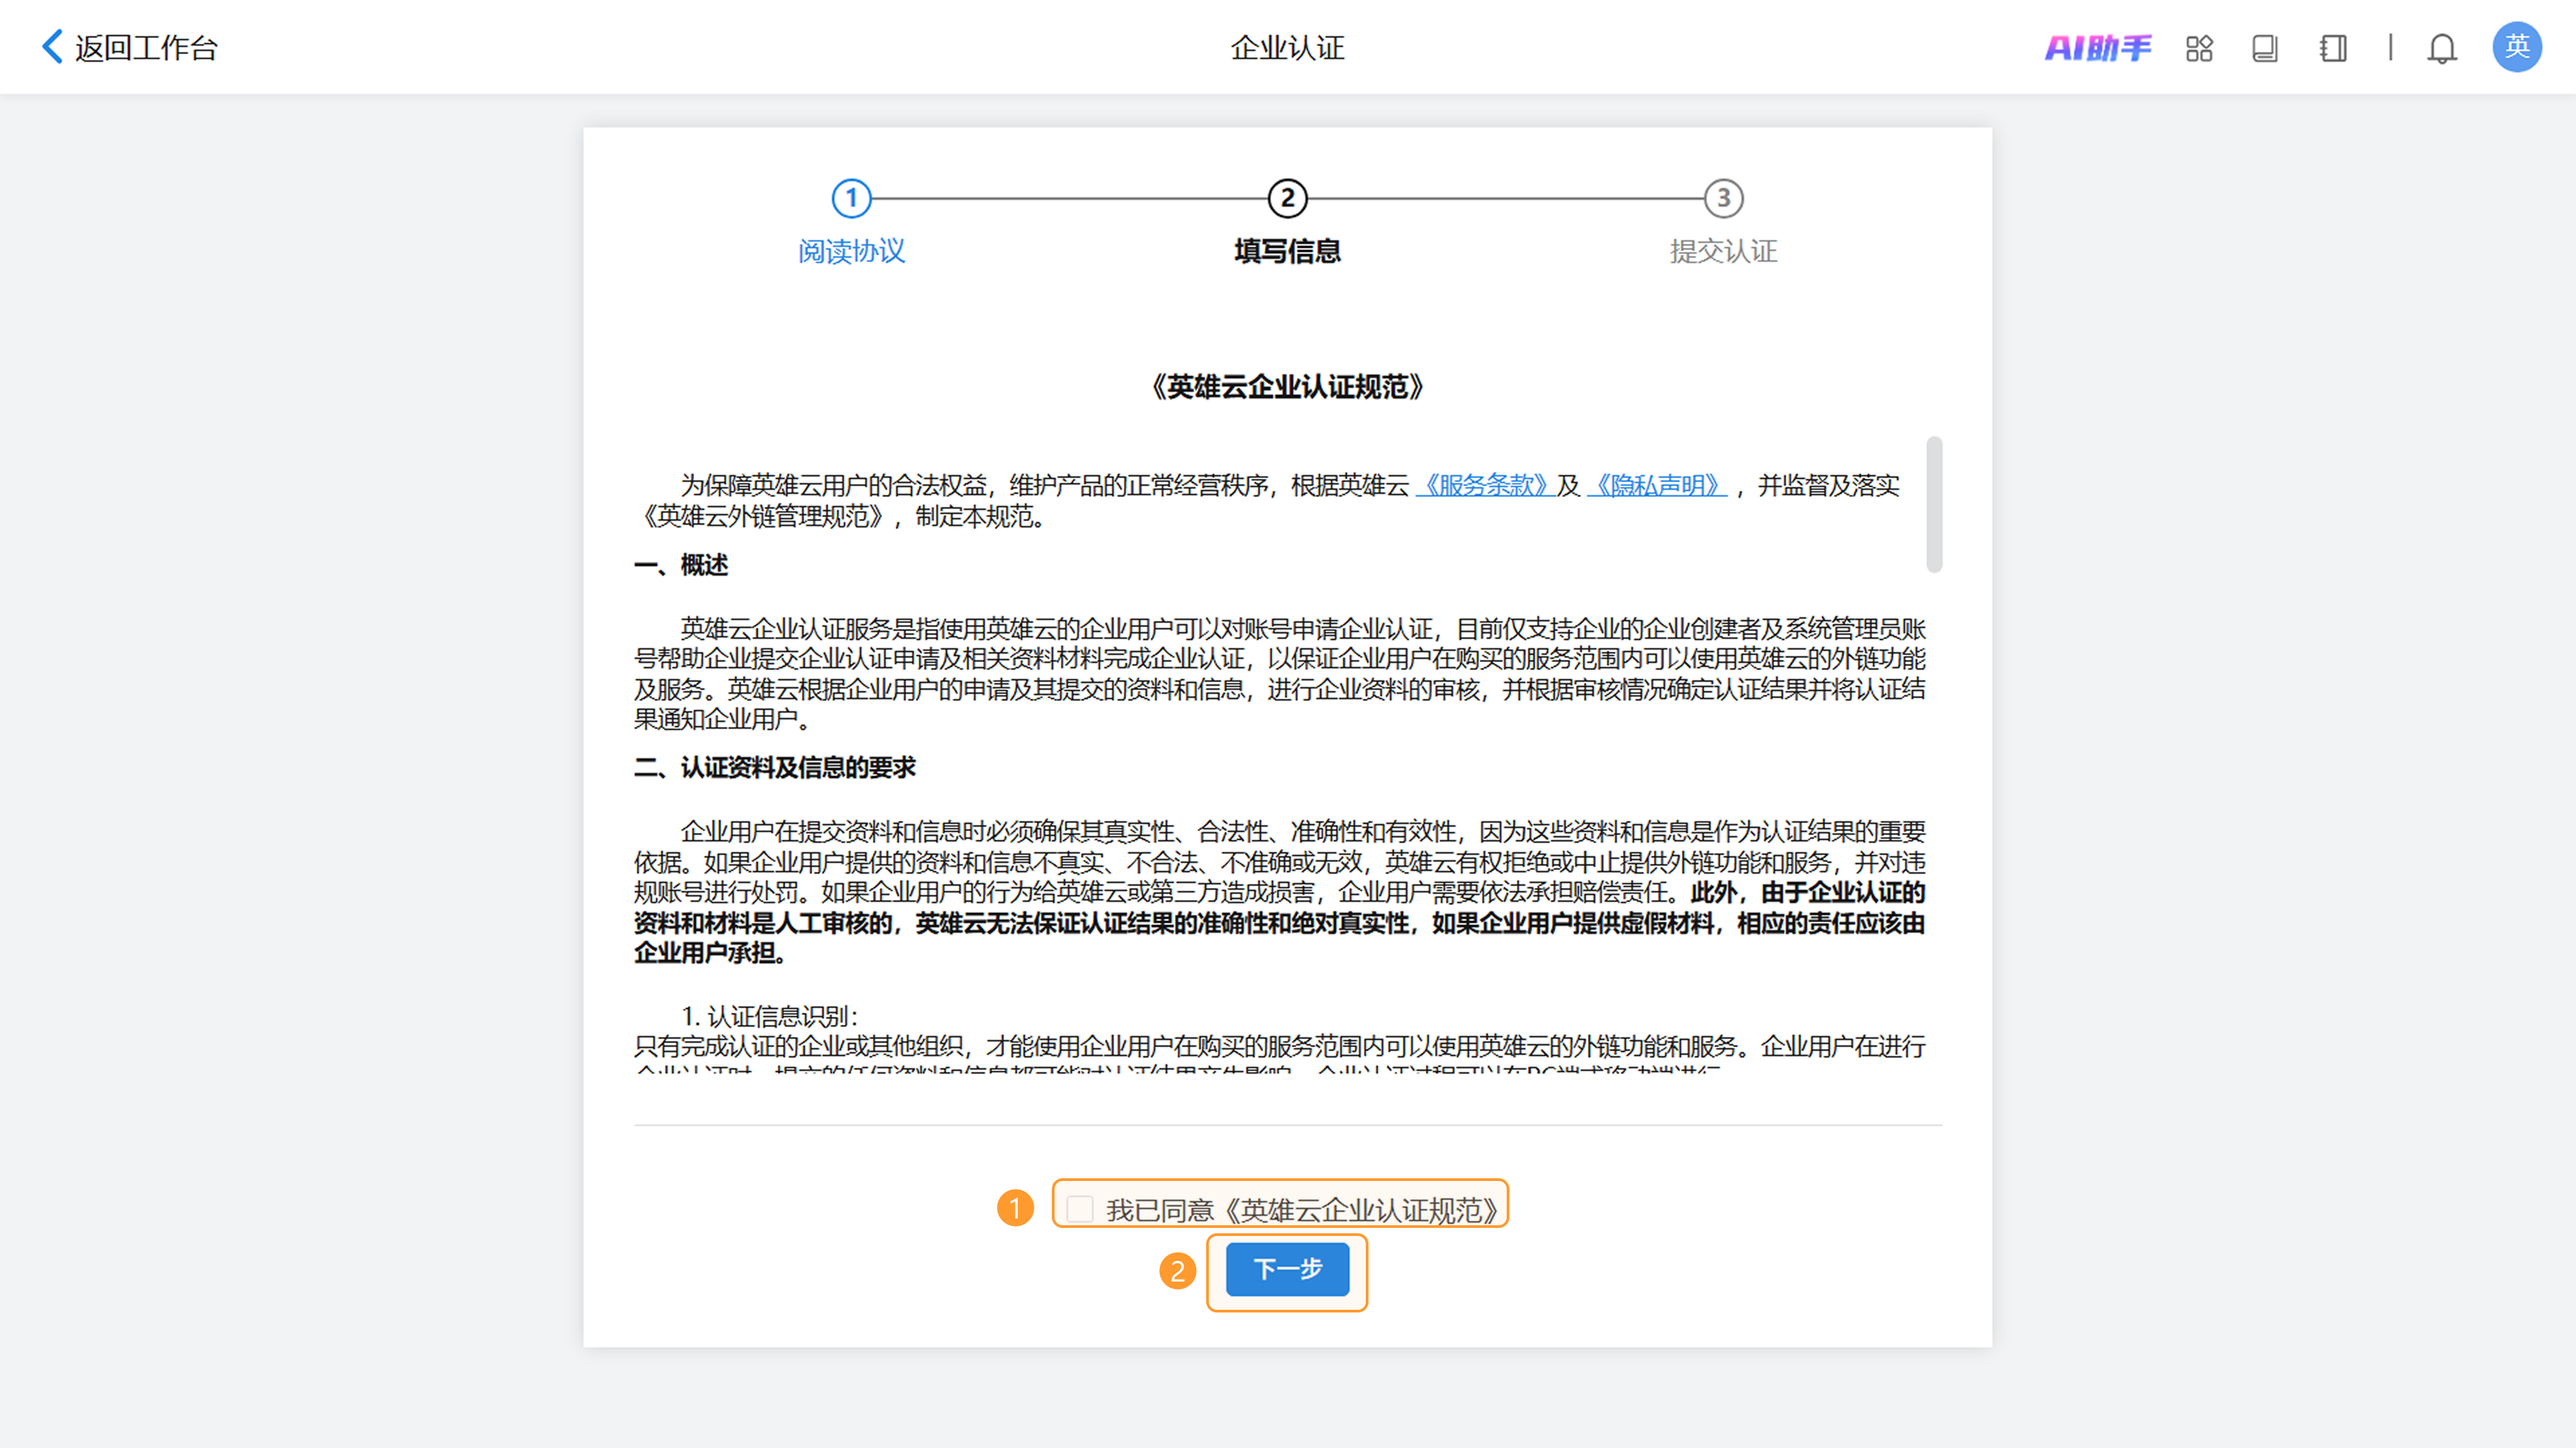Open the AI助手 assistant
Image resolution: width=2576 pixels, height=1448 pixels.
(2098, 48)
